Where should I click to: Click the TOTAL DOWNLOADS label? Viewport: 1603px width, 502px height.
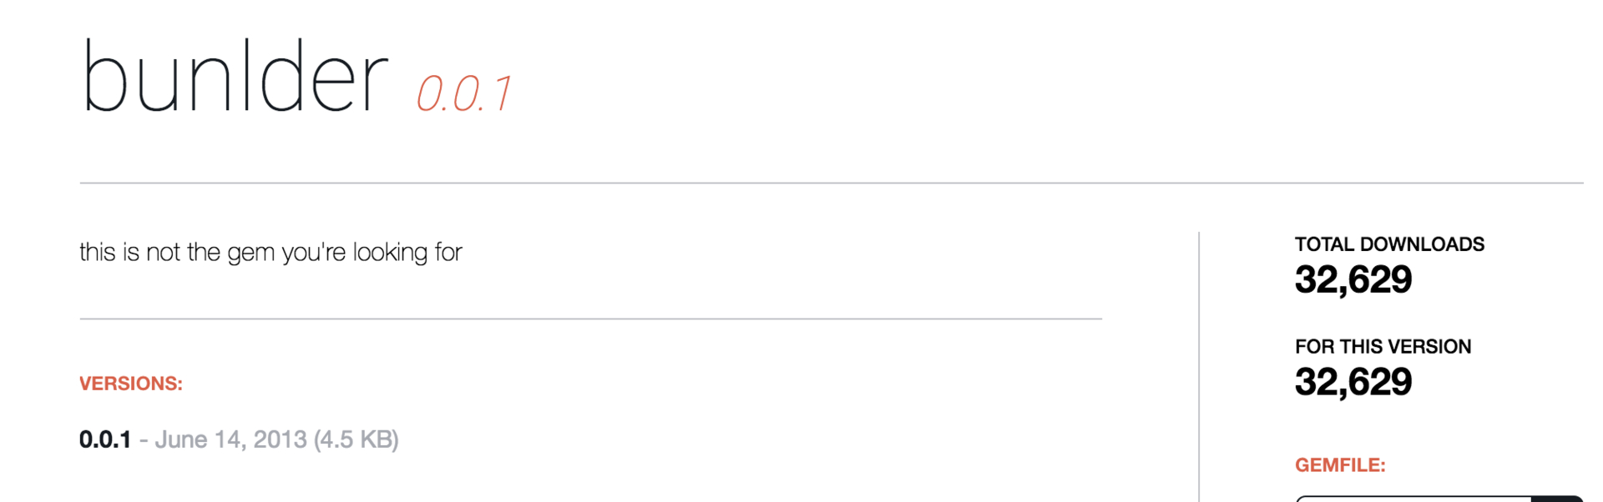click(x=1389, y=244)
